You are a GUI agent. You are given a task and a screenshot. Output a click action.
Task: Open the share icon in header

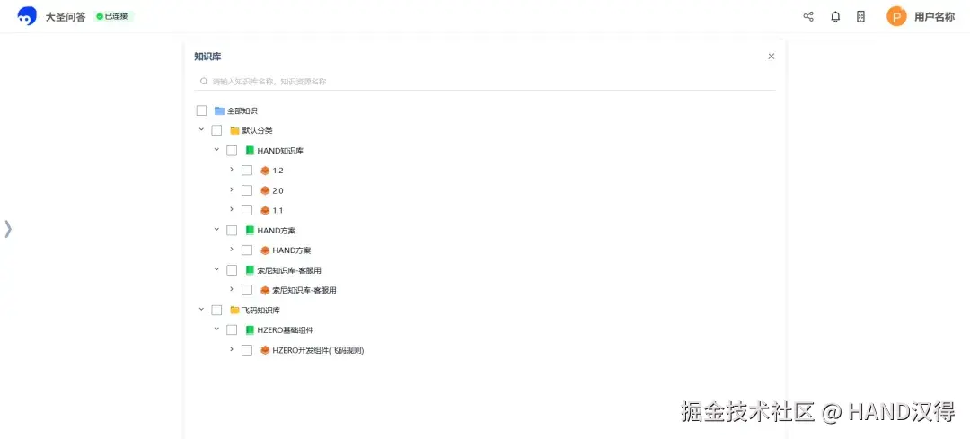[808, 17]
